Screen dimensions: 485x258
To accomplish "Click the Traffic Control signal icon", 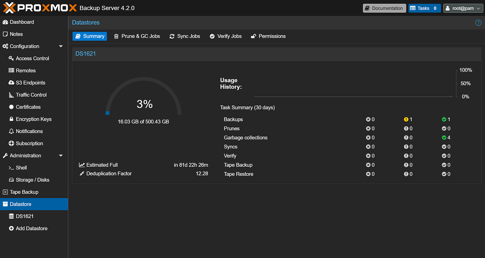I will point(11,95).
